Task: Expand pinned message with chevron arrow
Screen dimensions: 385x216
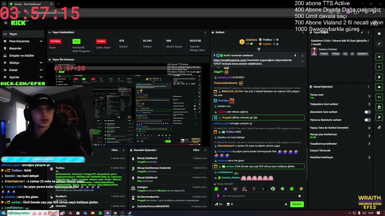Action: click(x=302, y=61)
